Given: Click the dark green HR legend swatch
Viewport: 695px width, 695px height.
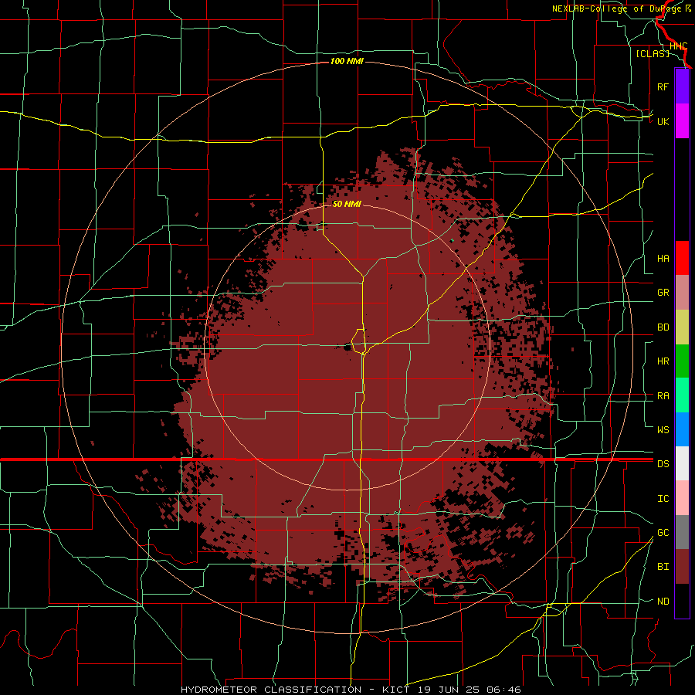Looking at the screenshot, I should pos(682,361).
